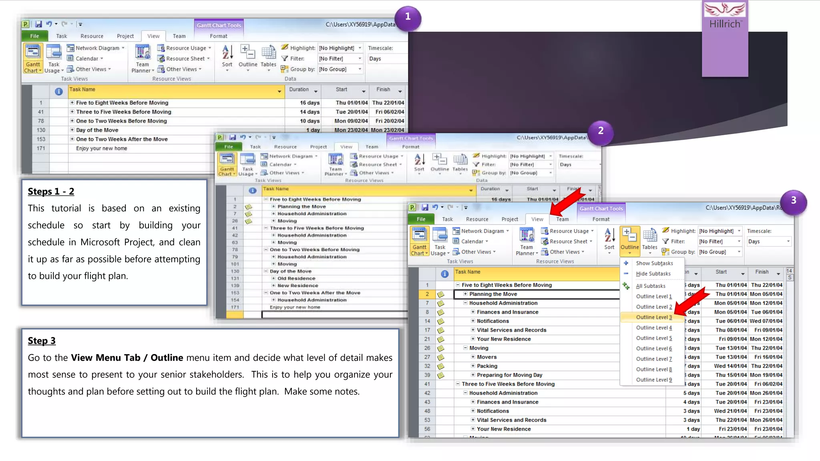Select Outline Level 3 menu entry

coord(651,317)
